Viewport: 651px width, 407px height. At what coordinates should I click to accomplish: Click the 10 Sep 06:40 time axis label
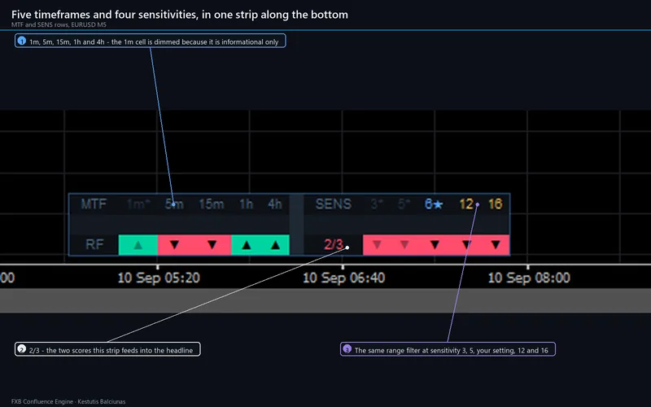coord(343,278)
